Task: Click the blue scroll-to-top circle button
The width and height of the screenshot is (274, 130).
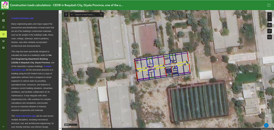Action: (x=266, y=125)
